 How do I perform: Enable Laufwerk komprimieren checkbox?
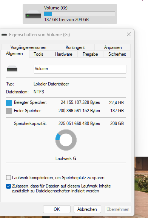pos(9,178)
